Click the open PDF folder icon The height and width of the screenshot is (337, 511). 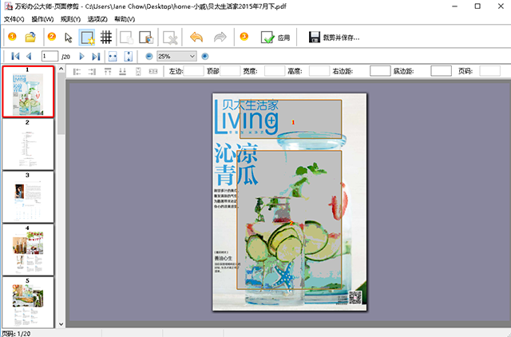pos(30,37)
